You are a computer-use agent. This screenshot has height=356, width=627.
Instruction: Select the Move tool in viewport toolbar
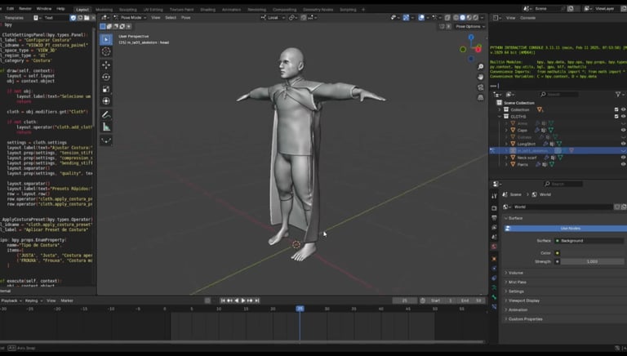click(x=106, y=65)
